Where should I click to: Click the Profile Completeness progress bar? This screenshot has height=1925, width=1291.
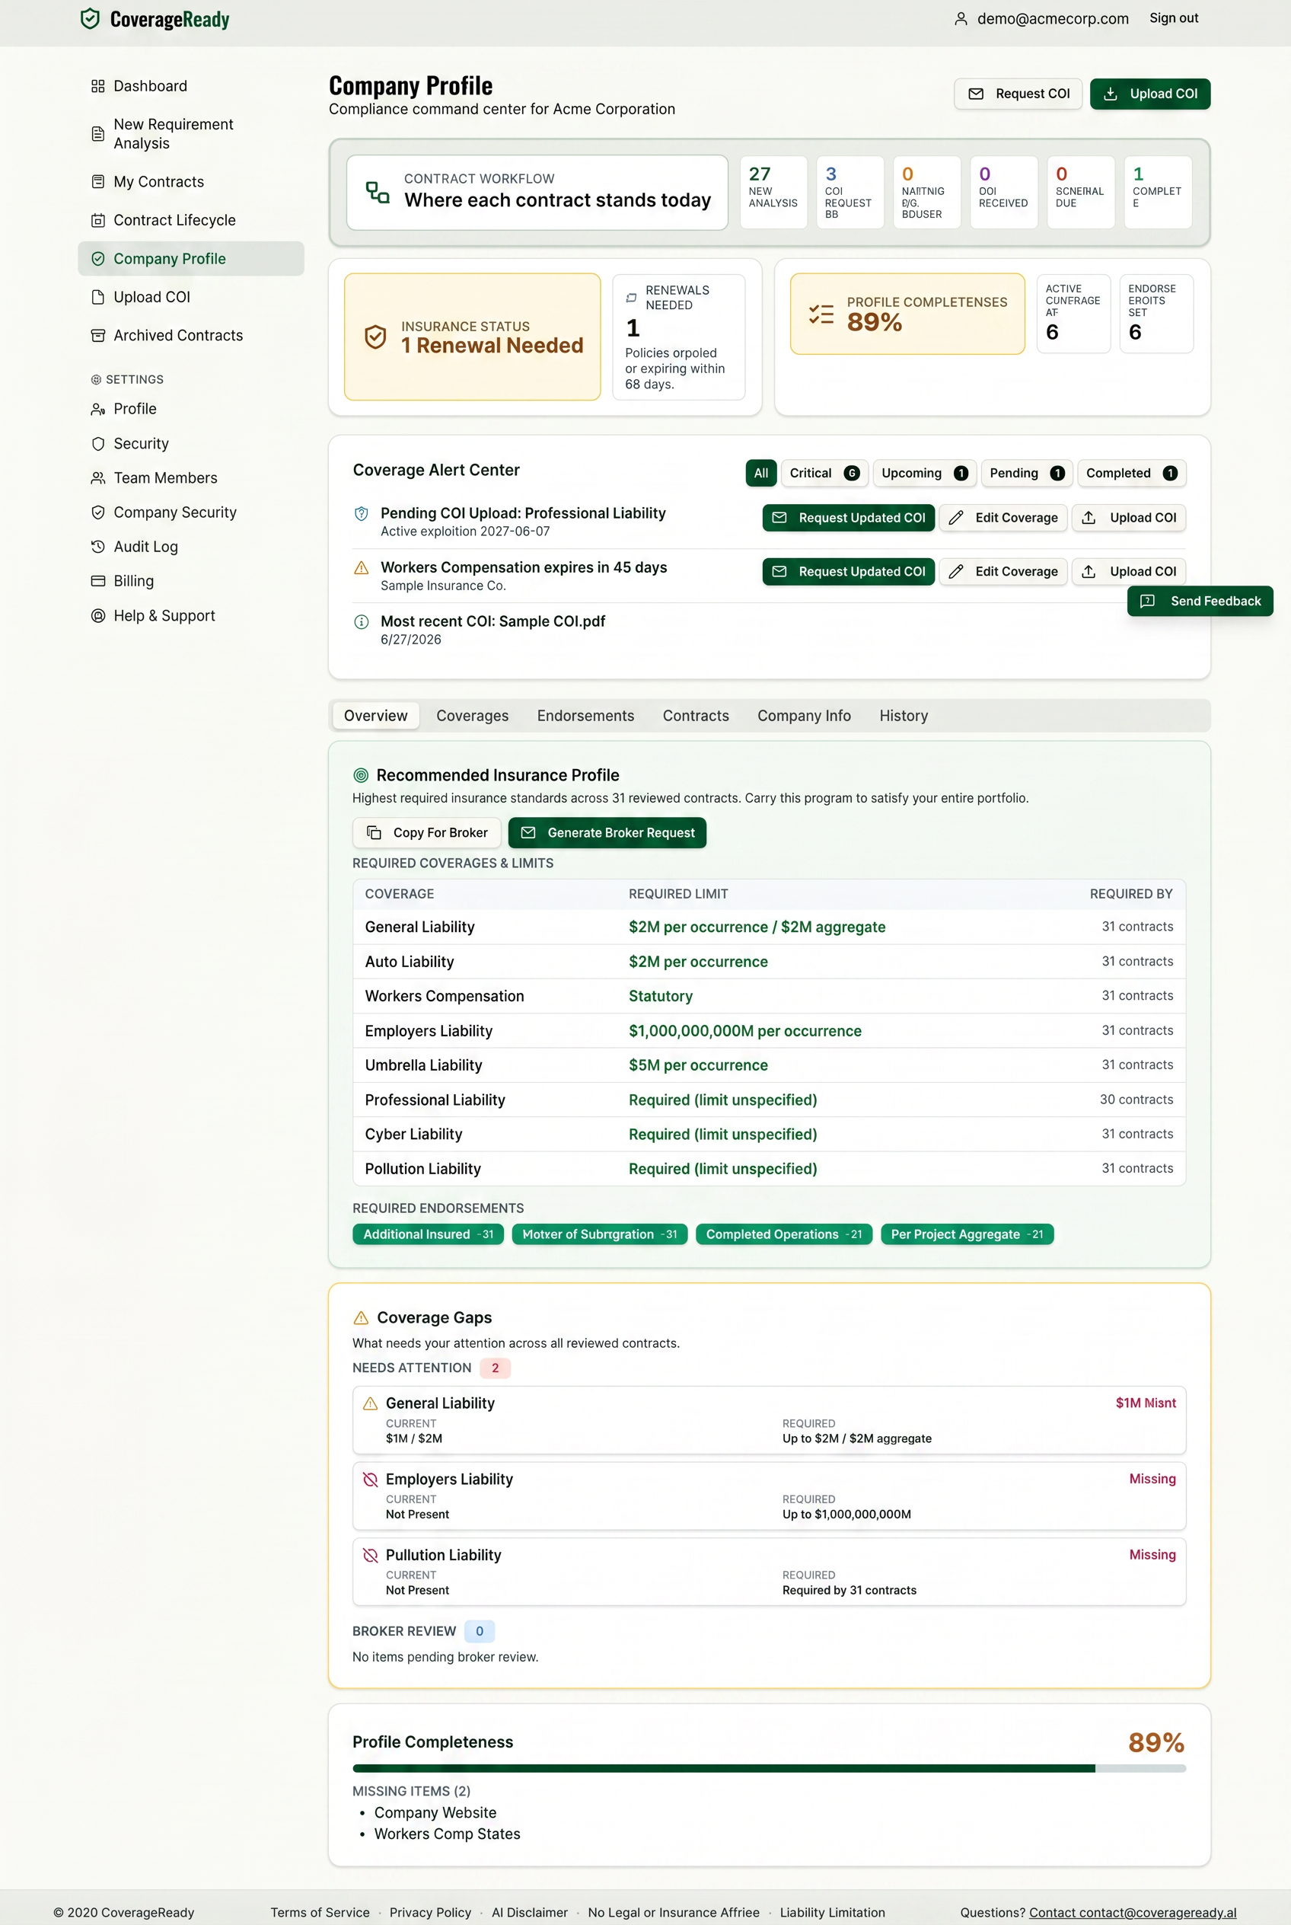(x=769, y=1768)
